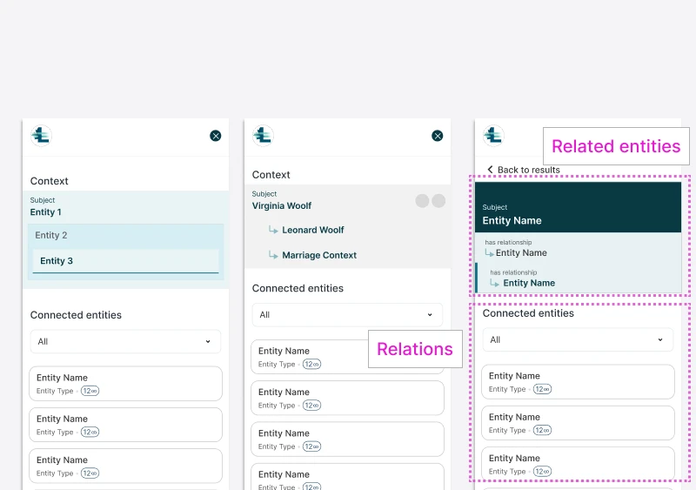This screenshot has height=490, width=696.
Task: Click the 12 links badge on right panel's third card
Action: tap(542, 472)
